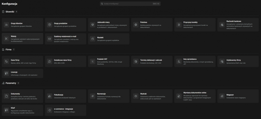Open the Państwa catalog title
The width and height of the screenshot is (261, 119).
point(144,22)
